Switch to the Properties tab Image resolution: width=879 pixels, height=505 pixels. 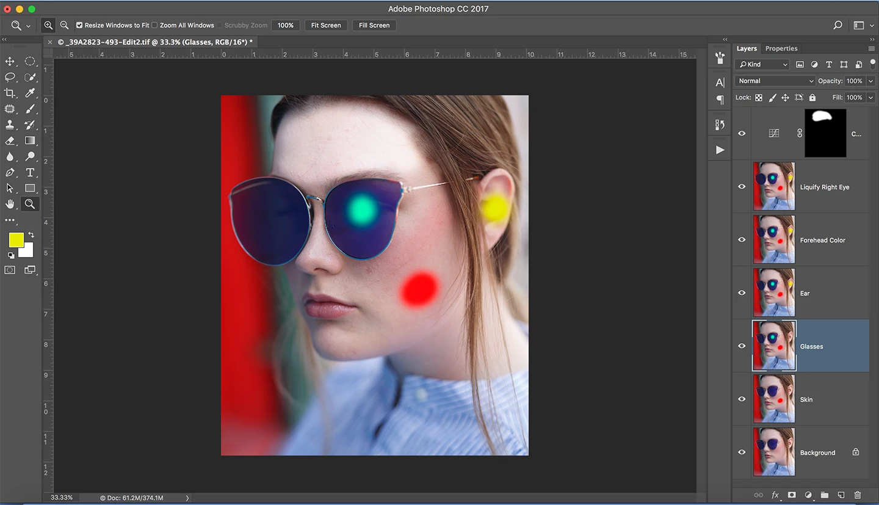781,49
